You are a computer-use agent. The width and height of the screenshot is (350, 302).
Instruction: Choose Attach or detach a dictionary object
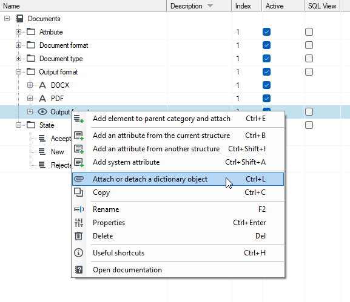coord(178,179)
